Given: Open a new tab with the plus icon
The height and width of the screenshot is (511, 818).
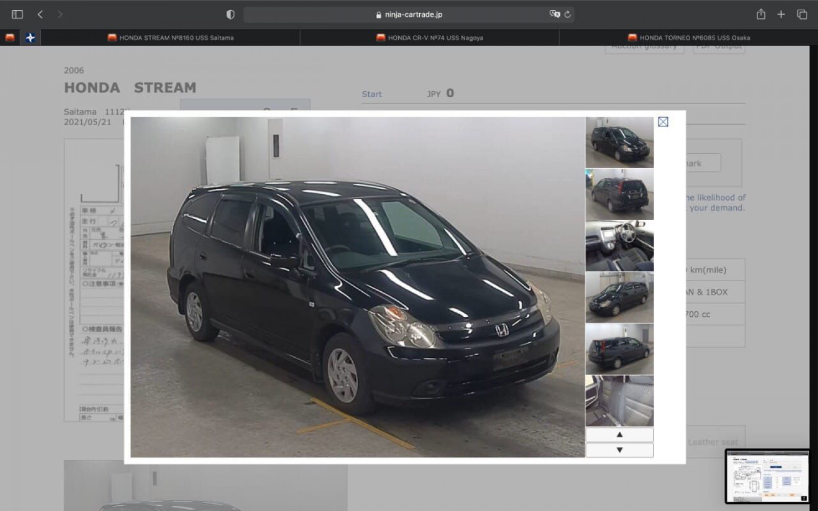Looking at the screenshot, I should 781,14.
